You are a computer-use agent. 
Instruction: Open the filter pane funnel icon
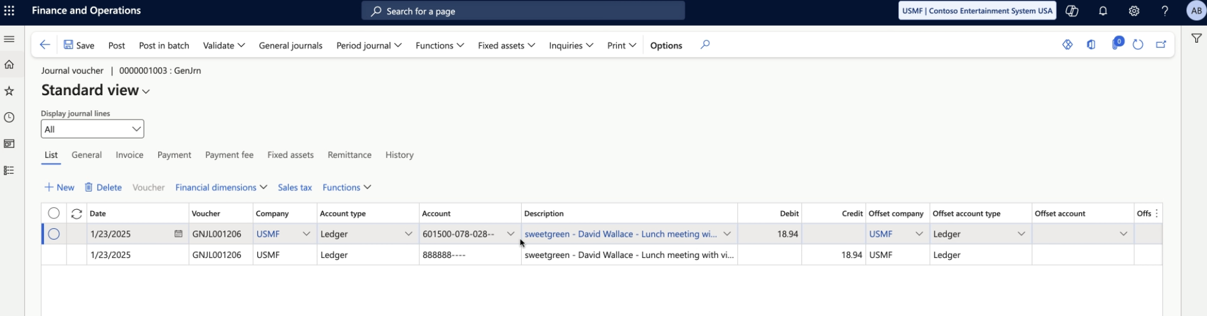tap(1196, 38)
